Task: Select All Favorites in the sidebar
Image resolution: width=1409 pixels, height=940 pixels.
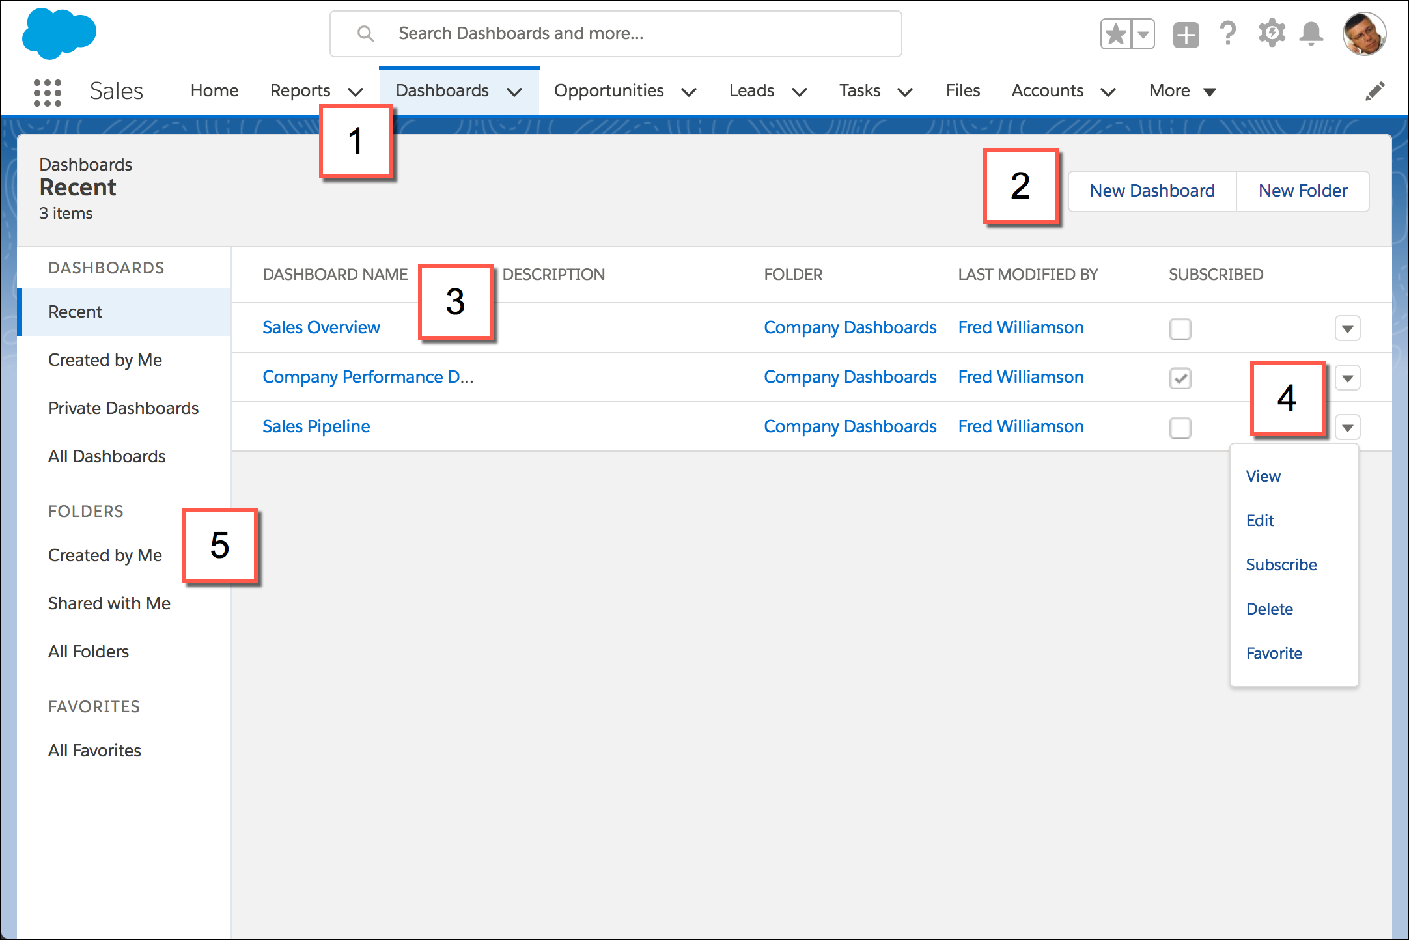Action: click(94, 751)
